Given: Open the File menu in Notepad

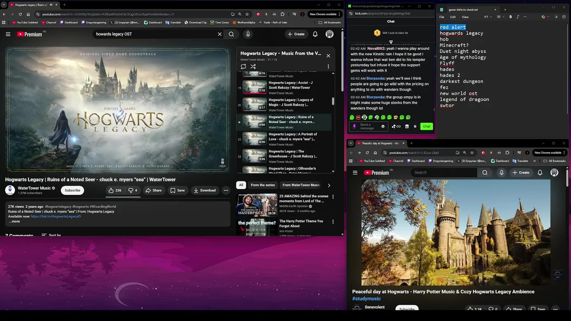Looking at the screenshot, I should pos(443,17).
